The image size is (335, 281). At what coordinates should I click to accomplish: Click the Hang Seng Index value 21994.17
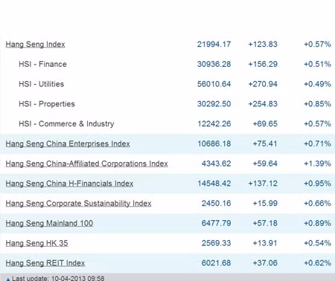tap(214, 45)
